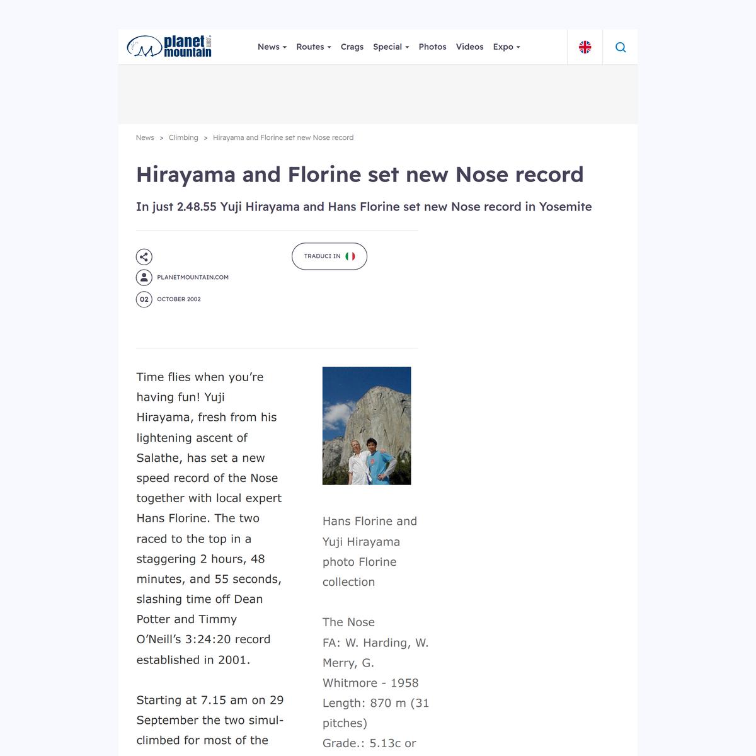Image resolution: width=756 pixels, height=756 pixels.
Task: Go to the Crags page
Action: click(x=352, y=47)
